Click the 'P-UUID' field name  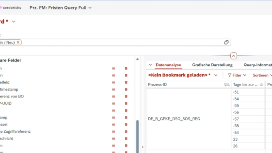coord(6,103)
